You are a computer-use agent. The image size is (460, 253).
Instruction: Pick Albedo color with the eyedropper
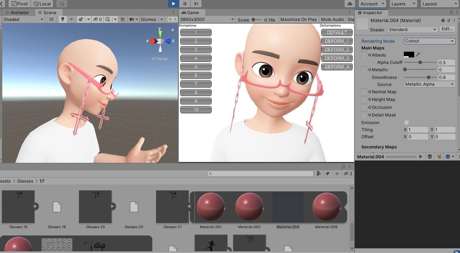point(418,55)
